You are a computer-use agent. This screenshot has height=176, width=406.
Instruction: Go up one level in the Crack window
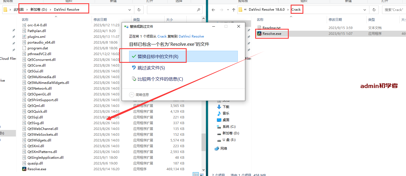click(234, 10)
